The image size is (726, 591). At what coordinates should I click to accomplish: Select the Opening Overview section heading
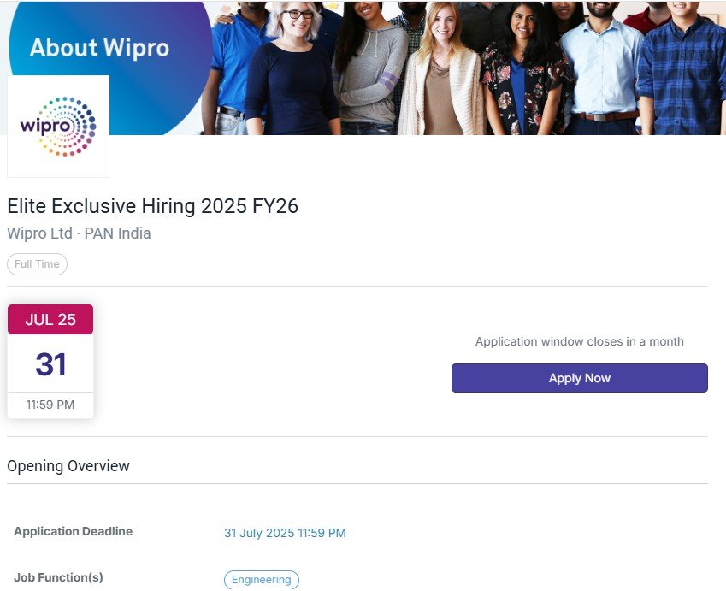[x=68, y=466]
